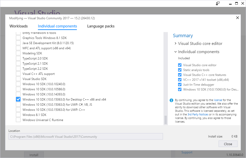Check Windows 10 SDK (10.0.14393.0)
Screen dimensions: 246x158
[x=18, y=94]
